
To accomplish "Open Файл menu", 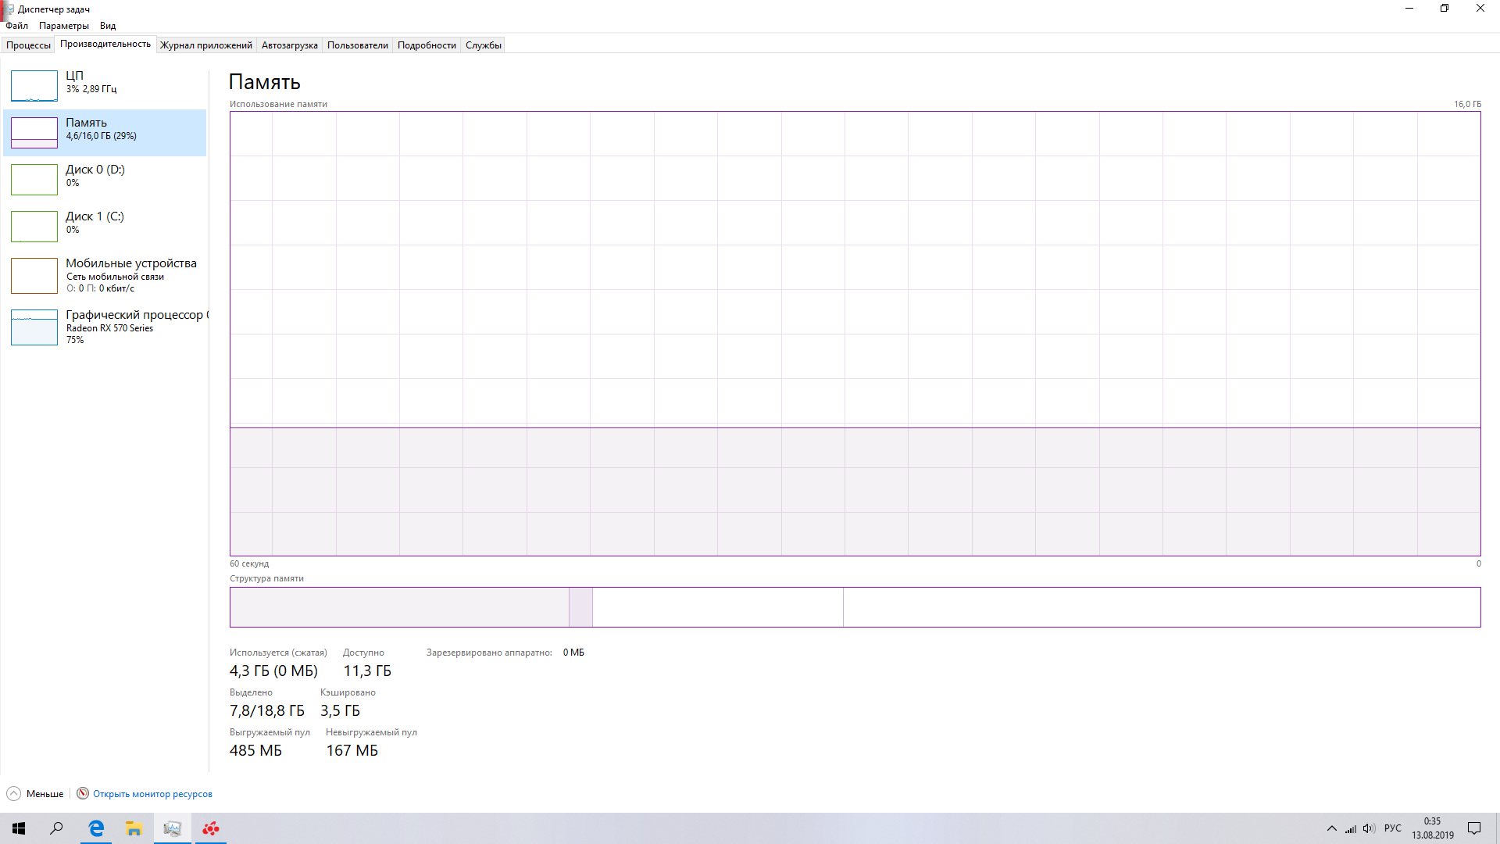I will click(16, 25).
